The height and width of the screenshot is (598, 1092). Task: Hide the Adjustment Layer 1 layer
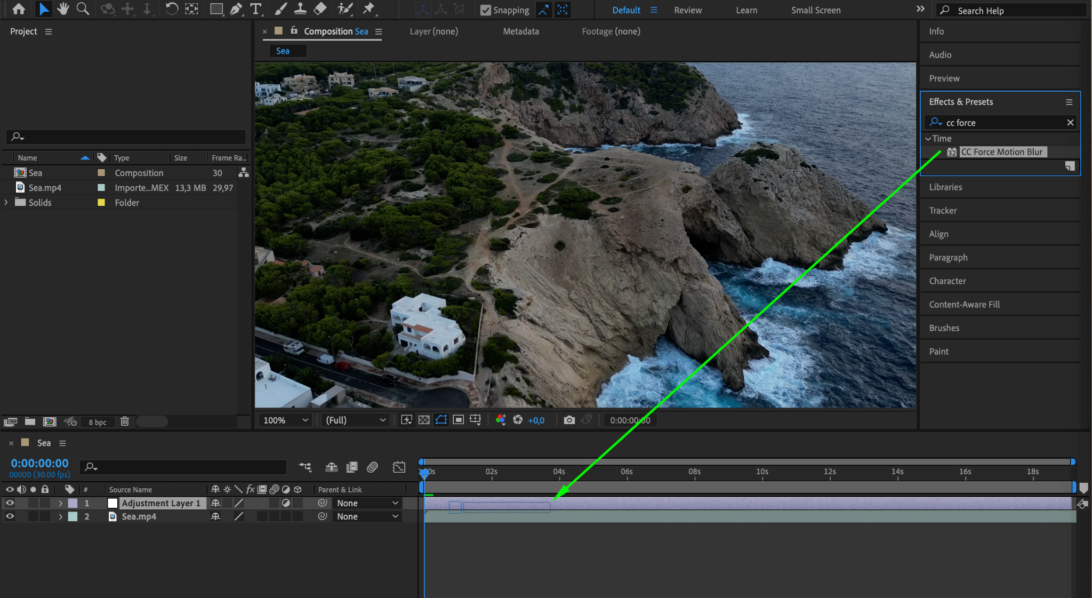click(10, 503)
